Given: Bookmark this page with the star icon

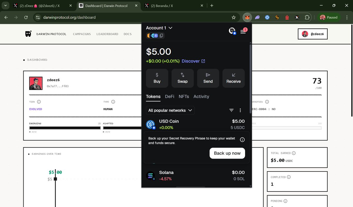Looking at the screenshot, I should pos(234,17).
